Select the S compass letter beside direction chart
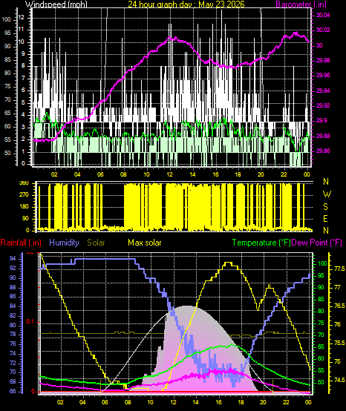Screen dimensions: 346x411 (x=325, y=207)
